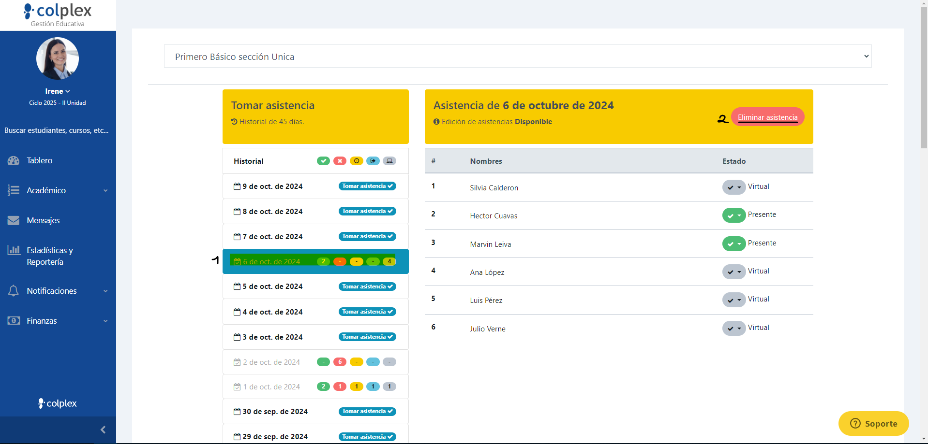The width and height of the screenshot is (928, 444).
Task: Open Mensajes section
Action: tap(43, 220)
